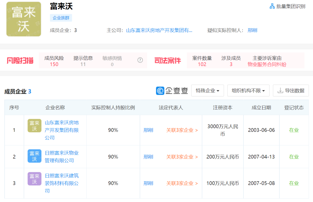
Task: Open main company 山东富来沃房地产开发集团有... link
Action: (x=159, y=30)
